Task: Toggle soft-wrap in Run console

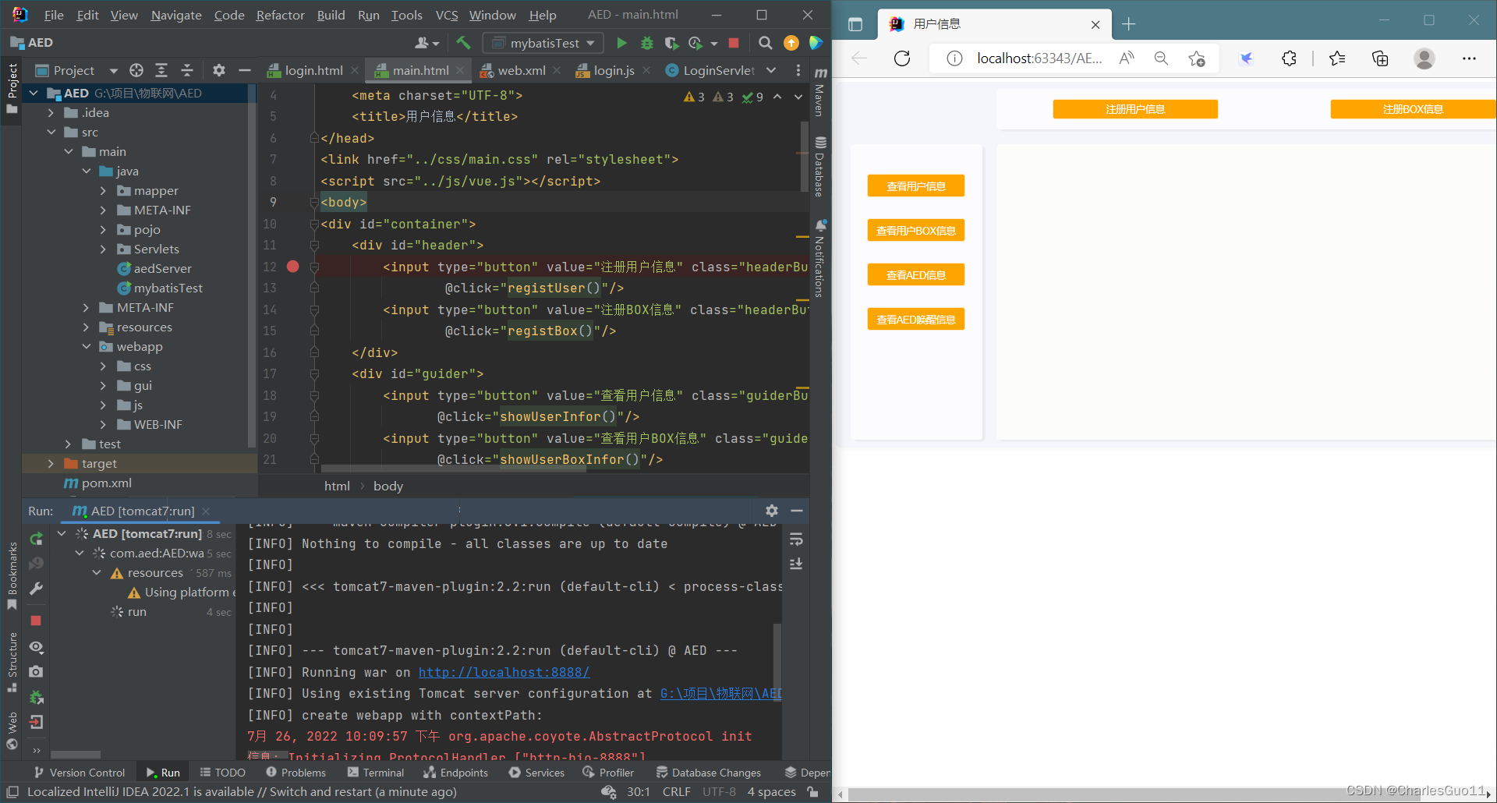Action: coord(796,539)
